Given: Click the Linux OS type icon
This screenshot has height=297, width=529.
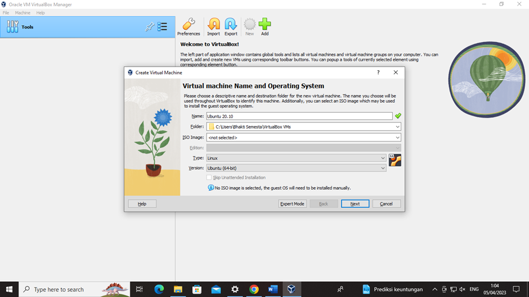Looking at the screenshot, I should (394, 160).
